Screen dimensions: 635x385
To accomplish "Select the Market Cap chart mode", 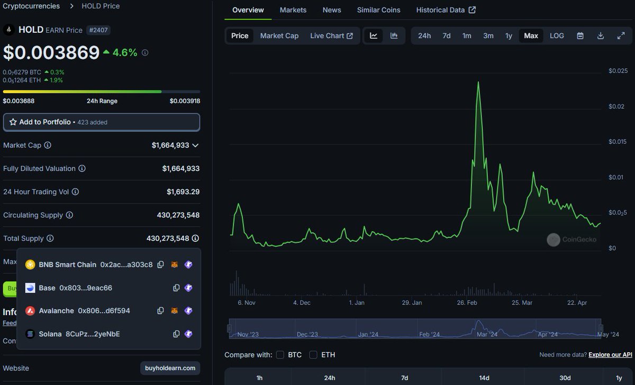I will click(279, 36).
